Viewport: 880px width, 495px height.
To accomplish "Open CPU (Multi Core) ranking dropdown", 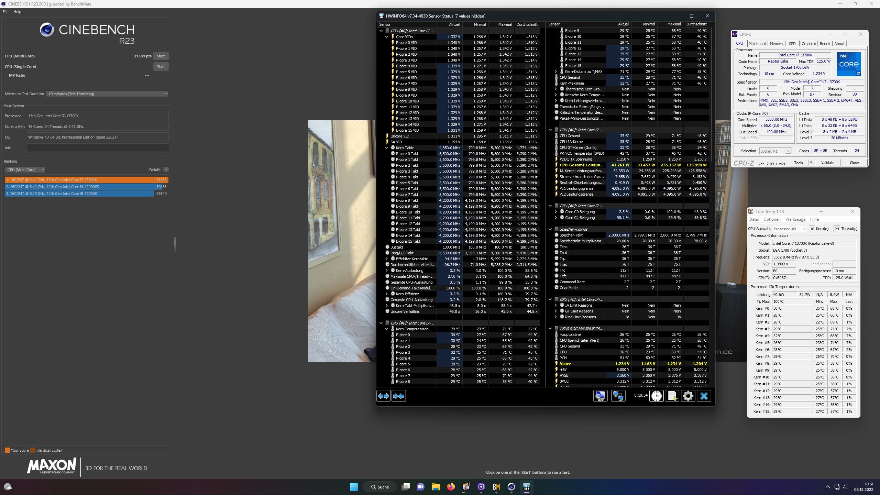I will [x=25, y=170].
